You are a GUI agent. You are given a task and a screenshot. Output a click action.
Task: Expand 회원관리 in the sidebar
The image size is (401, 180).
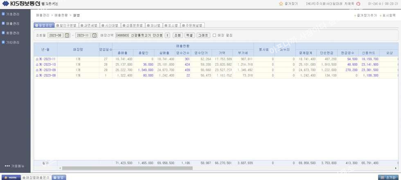[x=13, y=33]
